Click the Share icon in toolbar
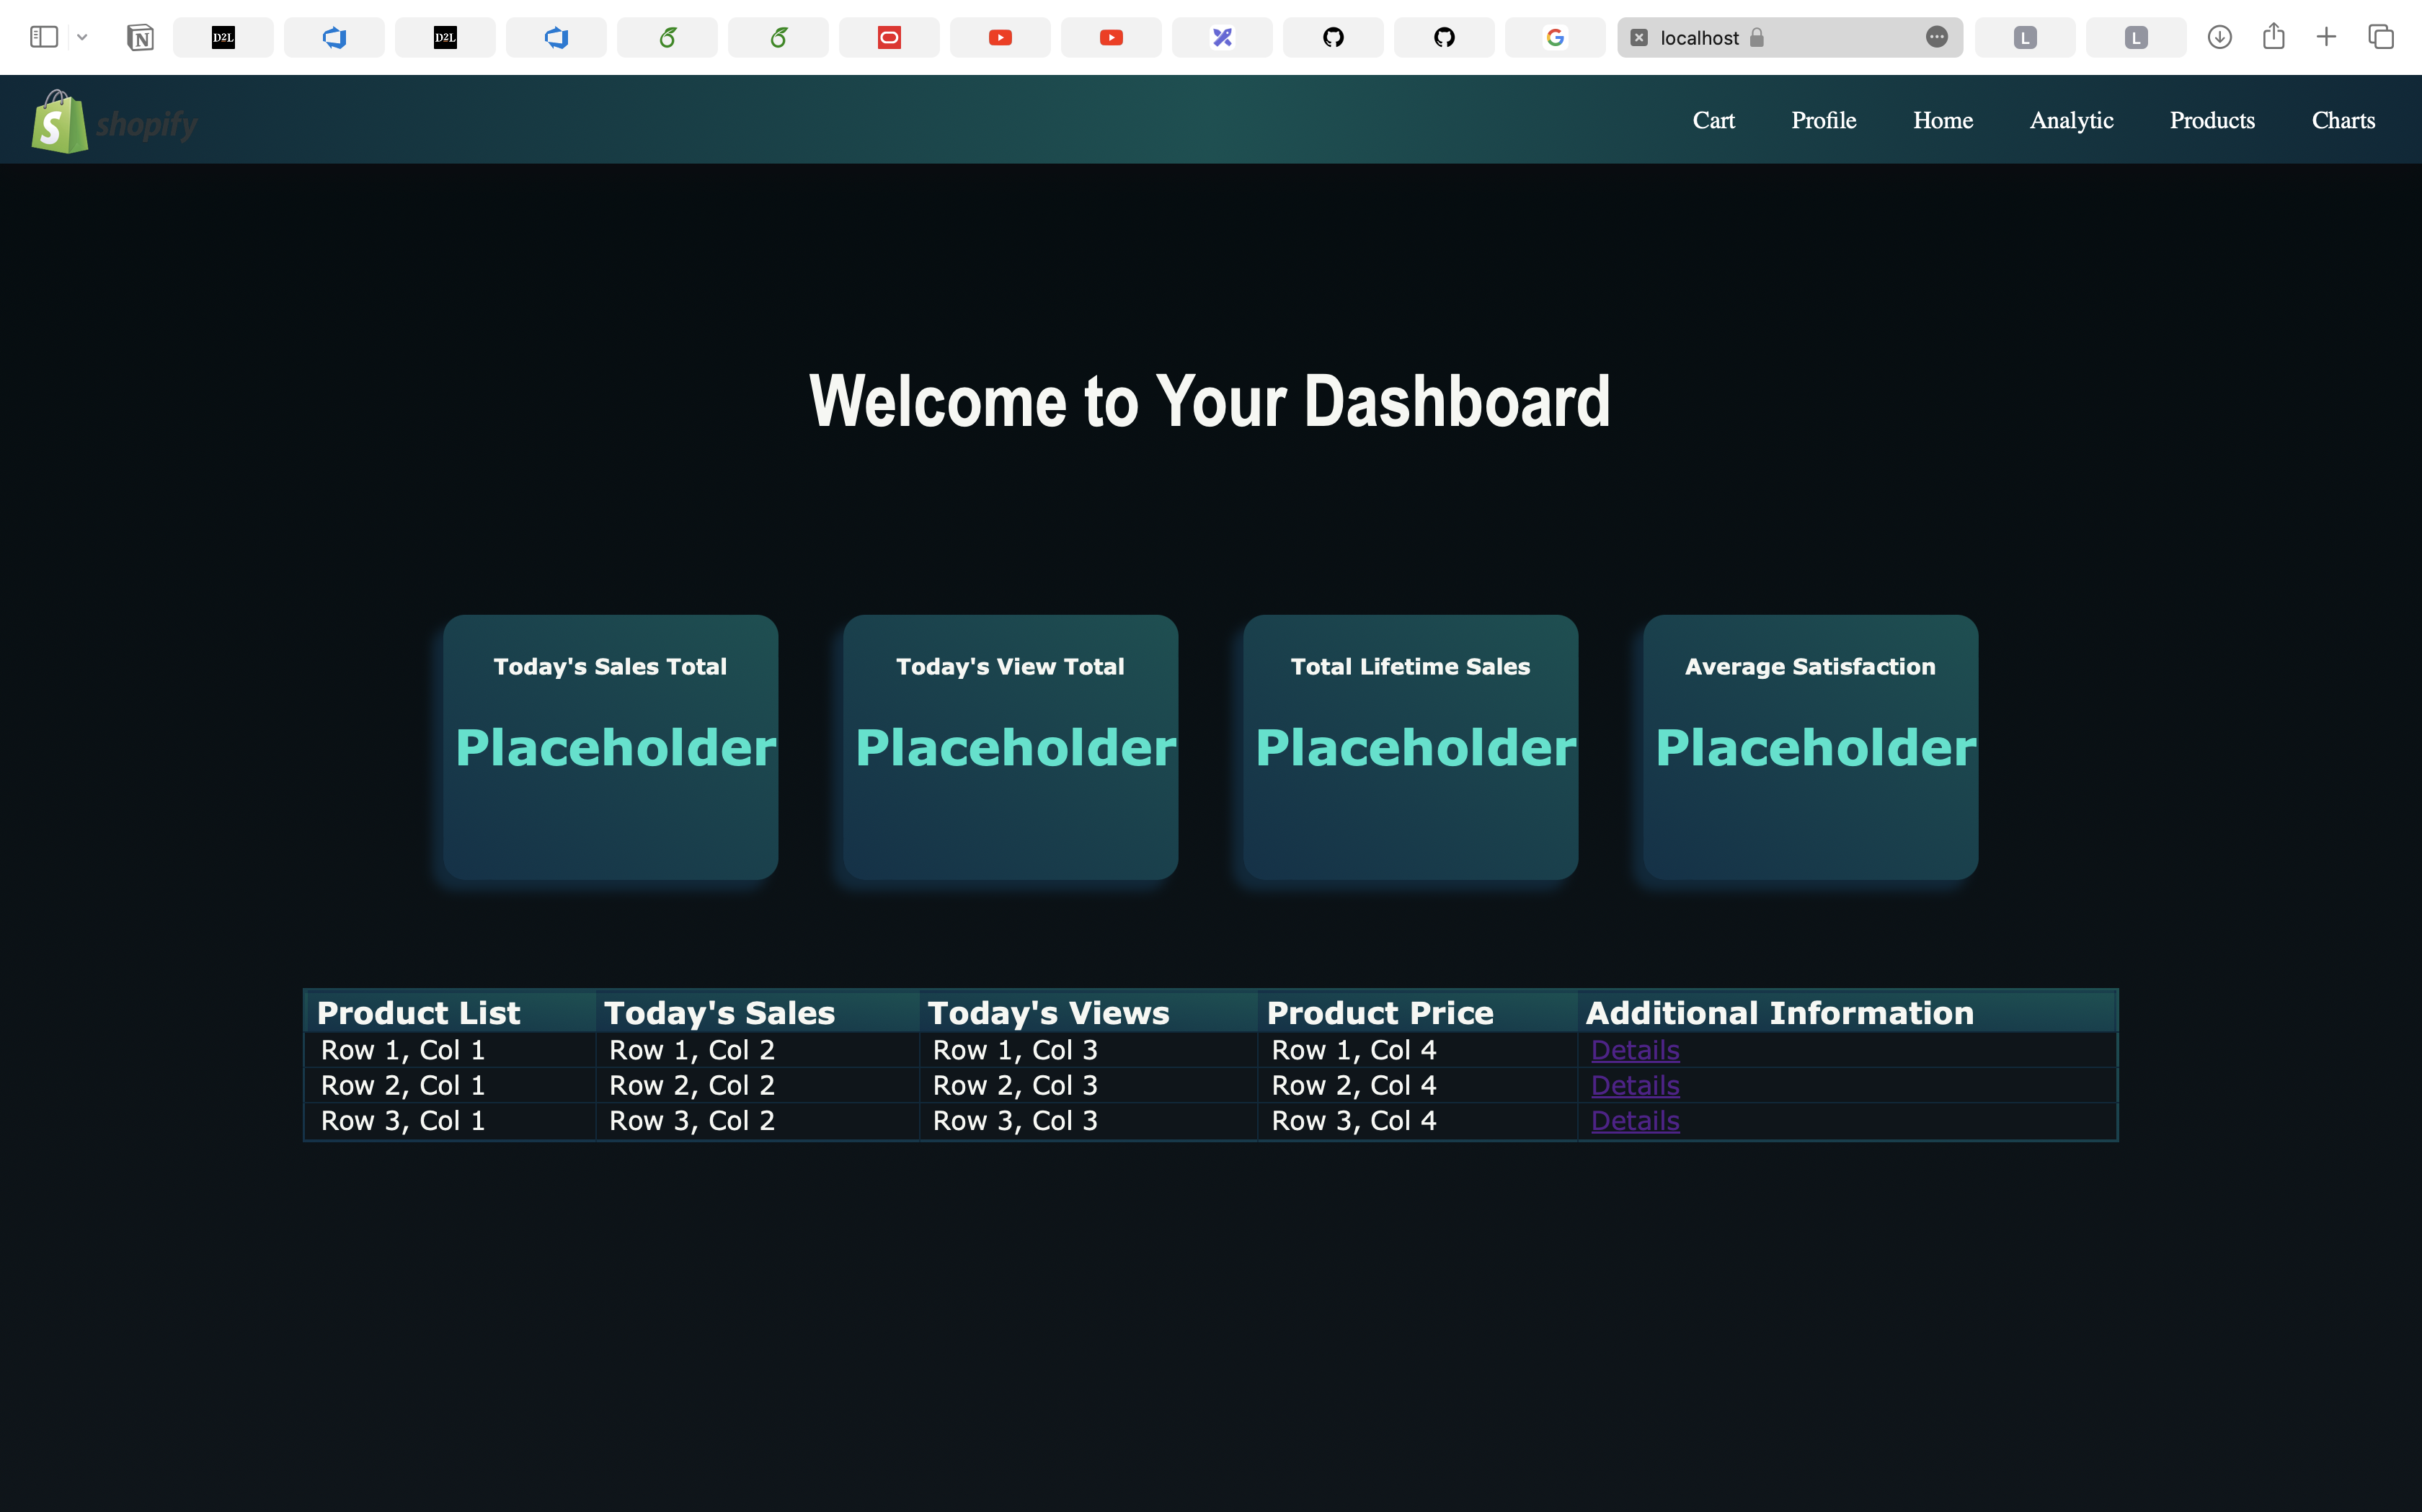 (x=2274, y=37)
